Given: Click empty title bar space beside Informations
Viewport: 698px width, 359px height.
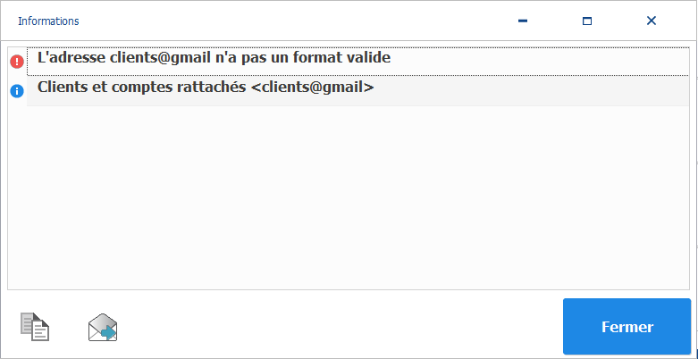Looking at the screenshot, I should 290,21.
